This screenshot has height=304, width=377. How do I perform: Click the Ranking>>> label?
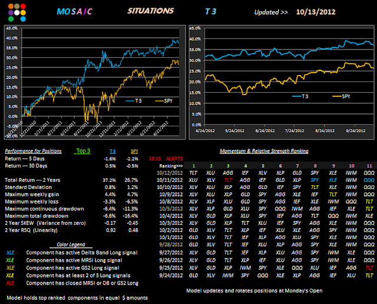(x=171, y=166)
